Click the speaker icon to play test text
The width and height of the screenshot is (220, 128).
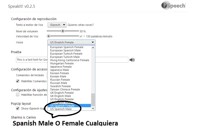click(132, 60)
